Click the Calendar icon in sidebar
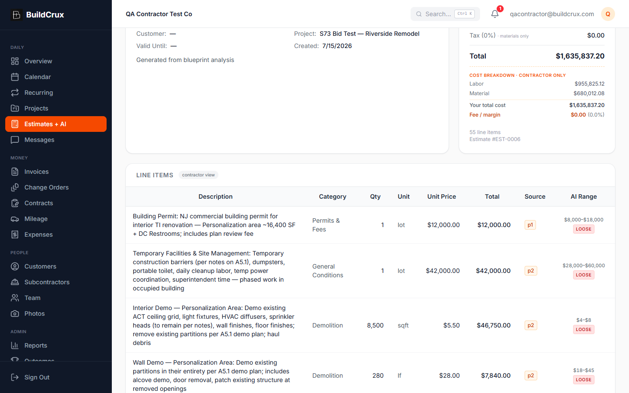 point(15,77)
